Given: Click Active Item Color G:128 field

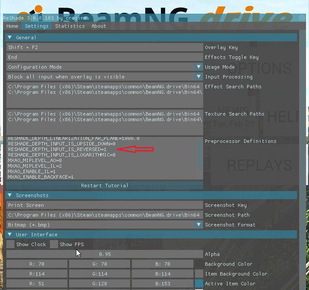Looking at the screenshot, I should click(100, 284).
